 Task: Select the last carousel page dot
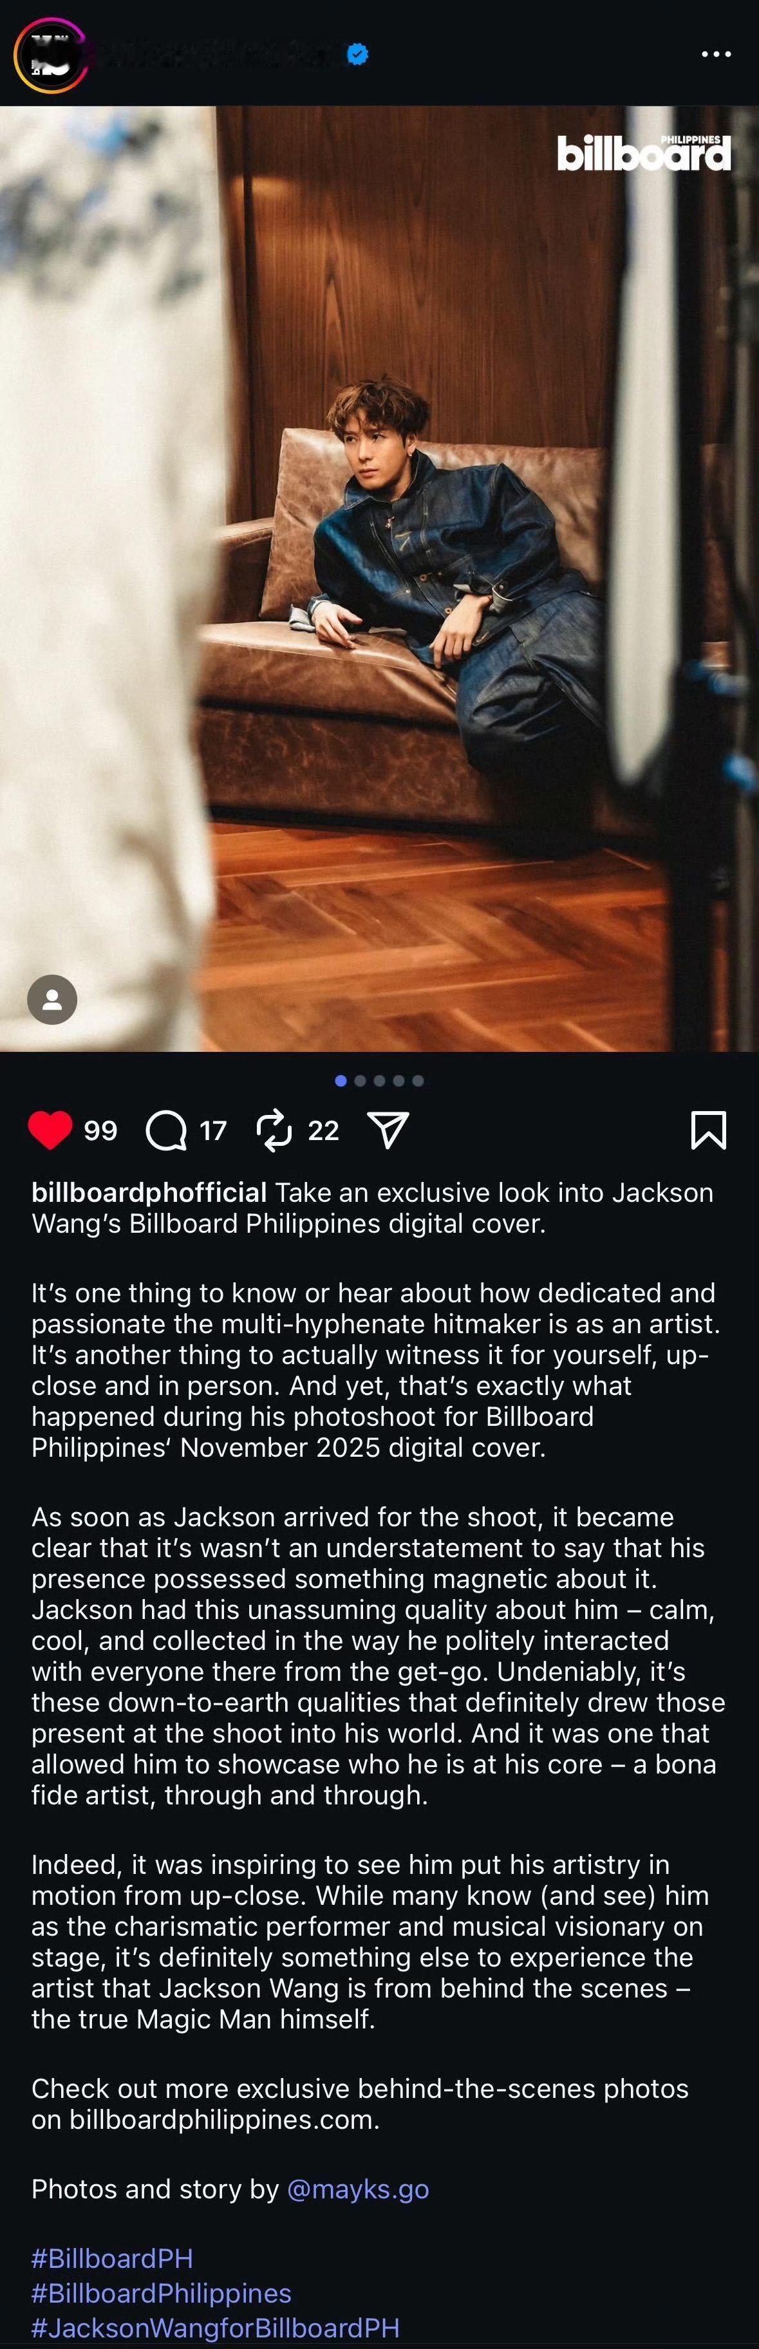pyautogui.click(x=418, y=1081)
